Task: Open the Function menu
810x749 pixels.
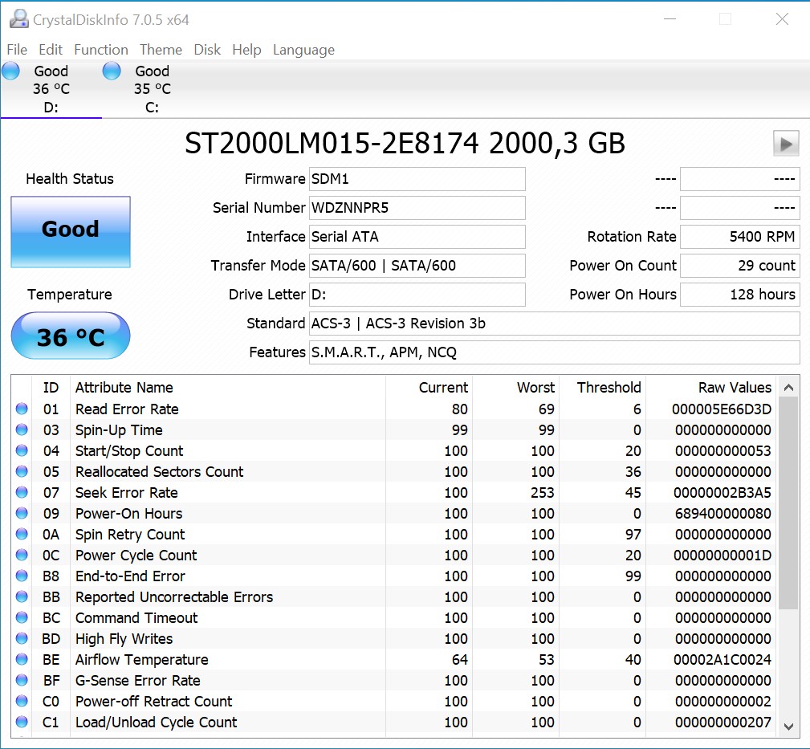Action: pyautogui.click(x=101, y=50)
